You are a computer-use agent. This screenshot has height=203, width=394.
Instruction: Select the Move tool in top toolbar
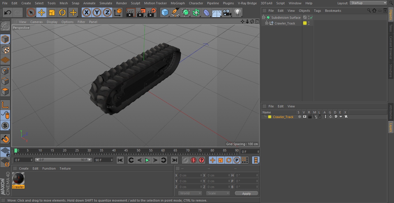click(41, 12)
